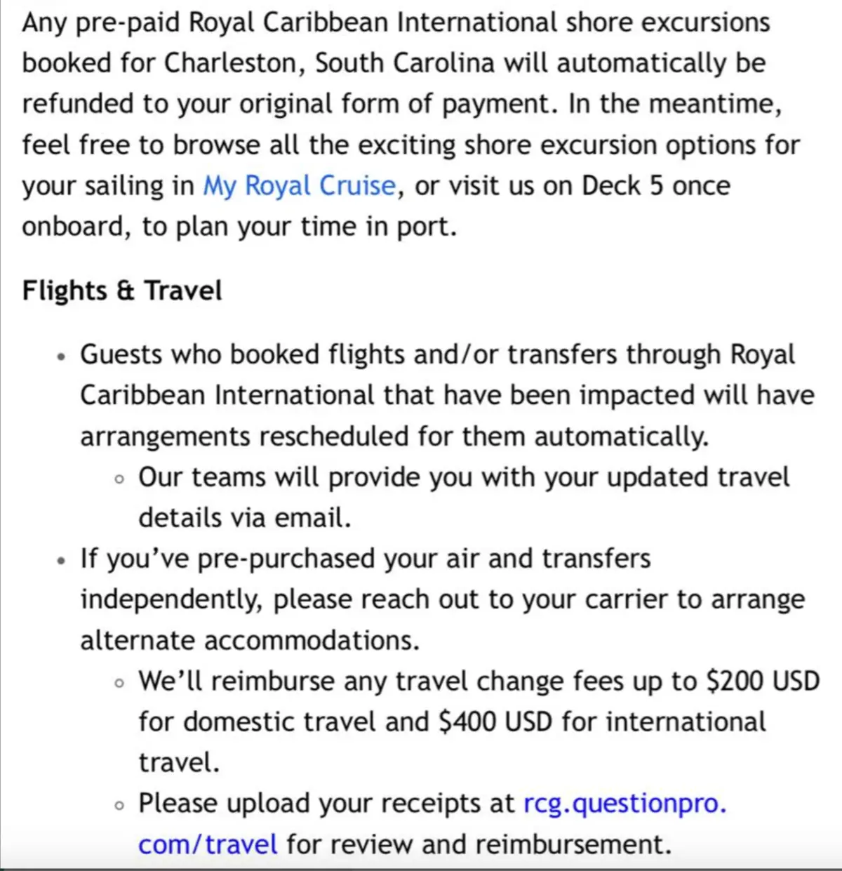Click the "Charleston, South Carolina" text
This screenshot has height=871, width=842.
[x=330, y=63]
